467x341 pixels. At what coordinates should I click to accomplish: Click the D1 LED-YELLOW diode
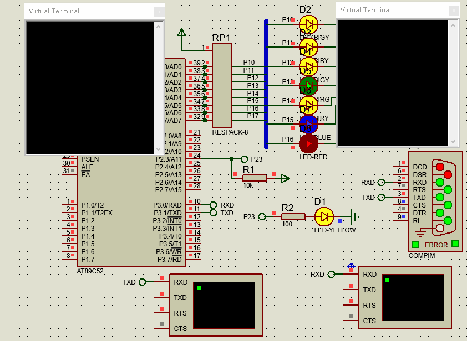click(x=323, y=216)
